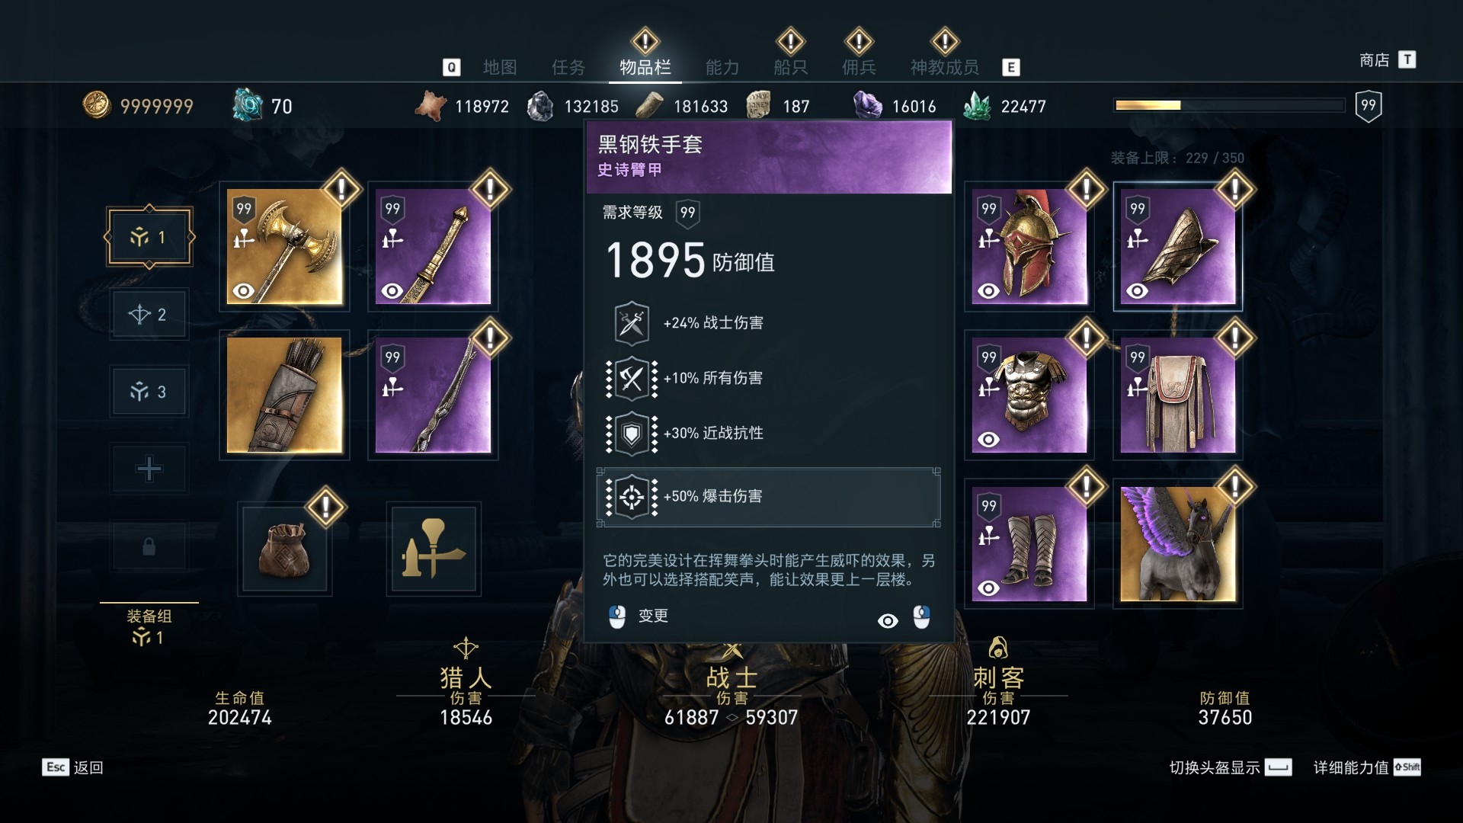The image size is (1463, 823).
Task: Select the quiver arrows equipment slot
Action: [x=284, y=395]
